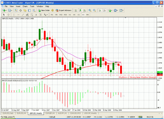This screenshot has width=164, height=119.
Task: Switch timeframe to M1
Action: point(52,15)
